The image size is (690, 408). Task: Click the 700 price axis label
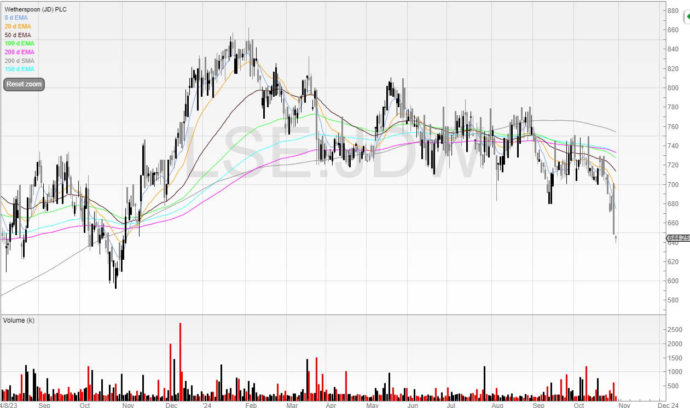(673, 185)
